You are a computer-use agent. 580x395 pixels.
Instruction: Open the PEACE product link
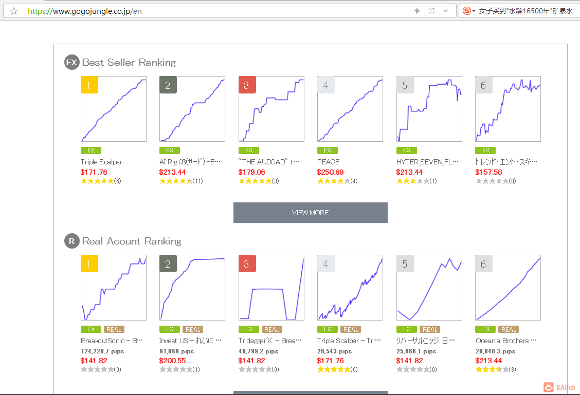tap(328, 162)
